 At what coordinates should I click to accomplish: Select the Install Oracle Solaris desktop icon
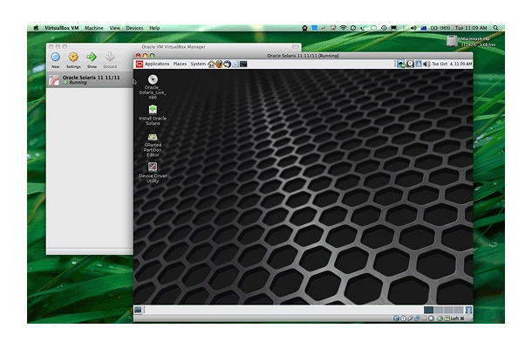coord(153,115)
